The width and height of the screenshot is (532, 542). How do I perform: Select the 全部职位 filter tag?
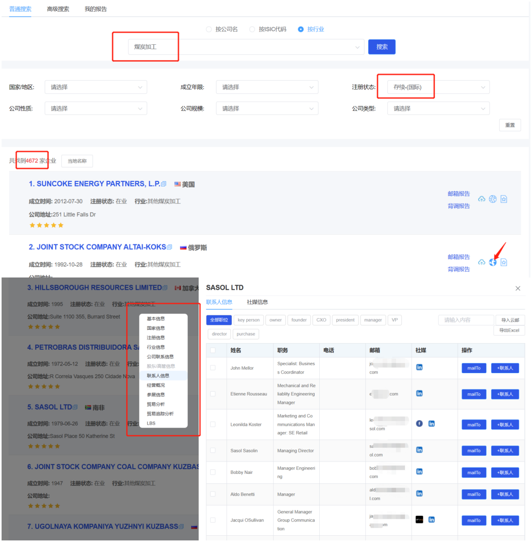(x=219, y=320)
